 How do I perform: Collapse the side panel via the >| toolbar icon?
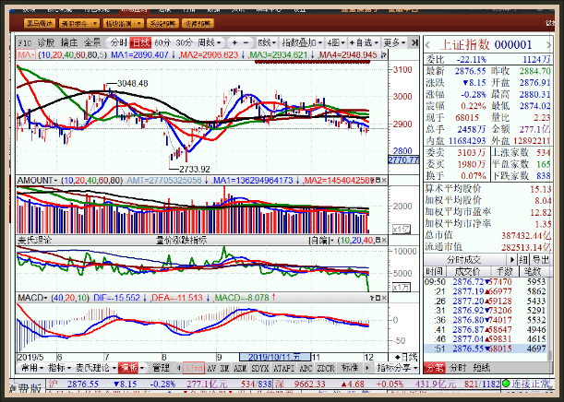414,42
